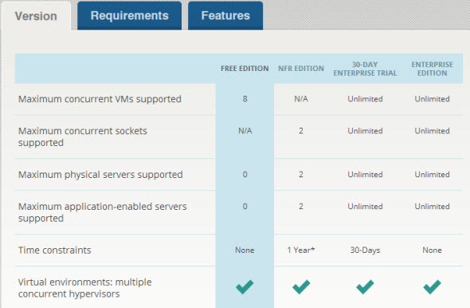Click the 30-Day Enterprise Trial hypervisors checkmark

[x=365, y=286]
